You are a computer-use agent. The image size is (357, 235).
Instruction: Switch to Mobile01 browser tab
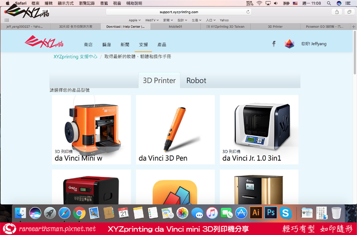(x=176, y=26)
